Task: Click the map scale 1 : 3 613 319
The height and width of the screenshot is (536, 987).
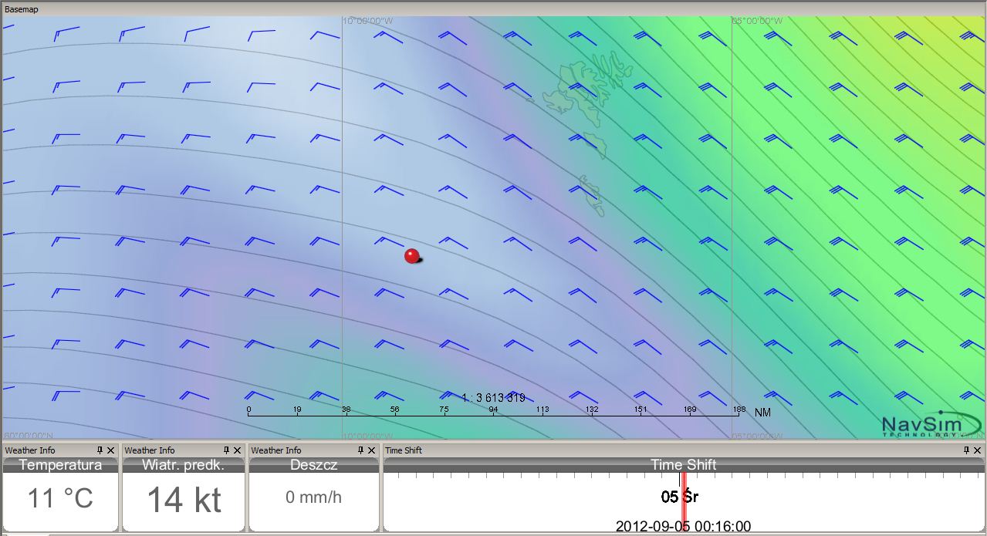Action: [493, 398]
